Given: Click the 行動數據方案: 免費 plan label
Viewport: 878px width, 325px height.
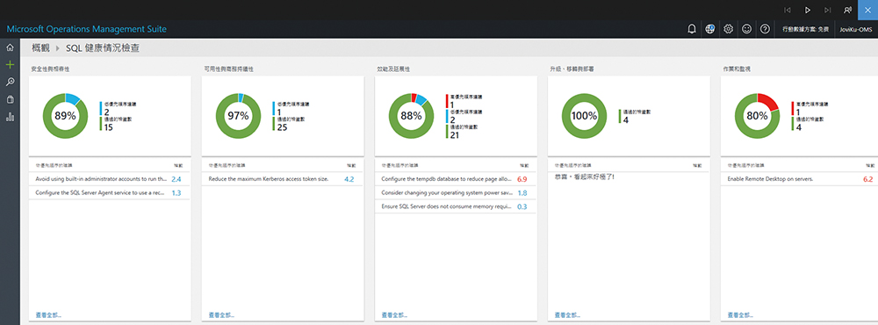Looking at the screenshot, I should tap(805, 29).
